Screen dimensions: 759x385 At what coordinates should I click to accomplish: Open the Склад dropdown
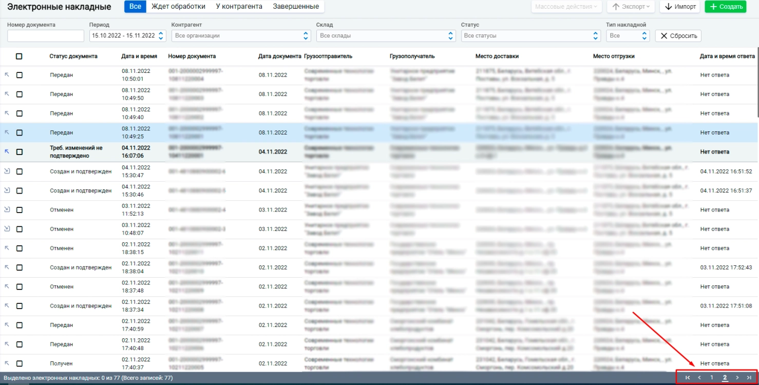tap(386, 35)
